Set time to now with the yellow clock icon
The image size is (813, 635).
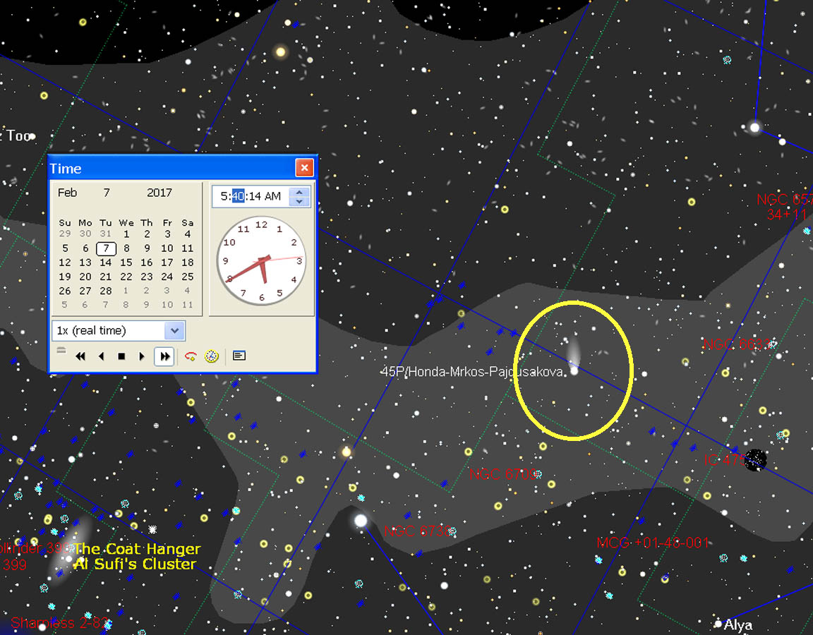pos(211,356)
